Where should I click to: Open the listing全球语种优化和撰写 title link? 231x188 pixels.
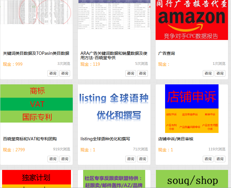pyautogui.click(x=105, y=139)
